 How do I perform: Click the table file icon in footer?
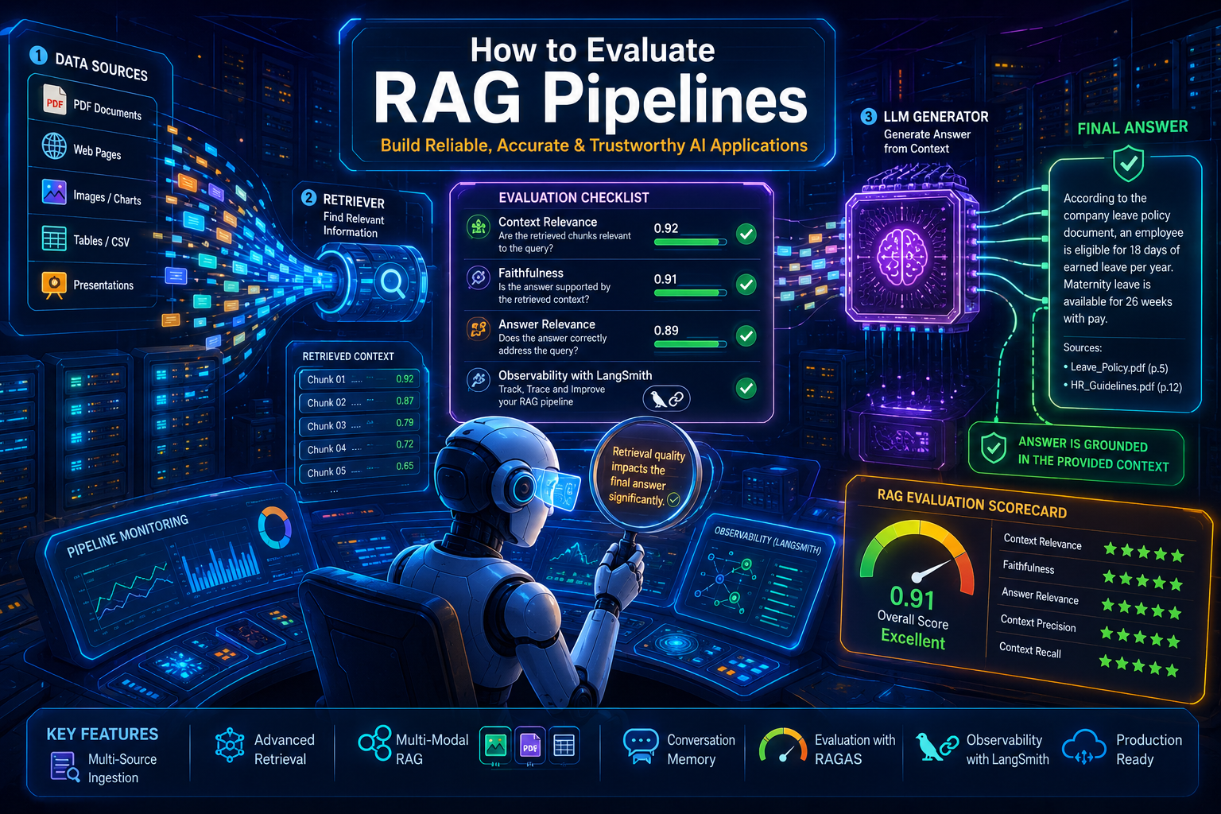pos(564,746)
